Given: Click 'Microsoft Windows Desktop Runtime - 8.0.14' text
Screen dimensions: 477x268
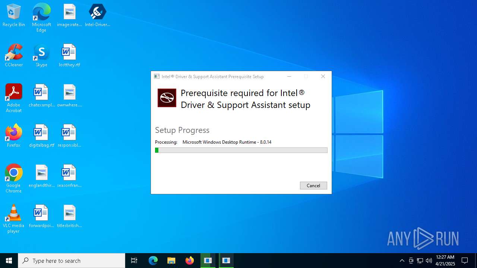Looking at the screenshot, I should [x=227, y=142].
